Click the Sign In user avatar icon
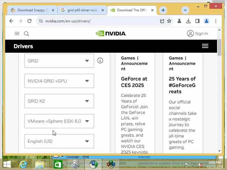Screen dimensions: 227x170 pos(190,33)
